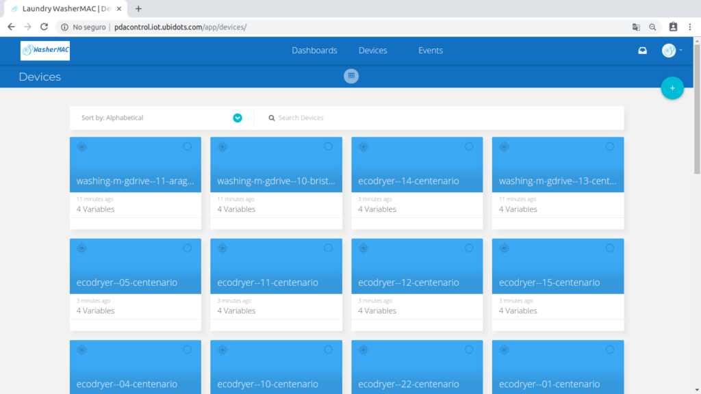Click chip icon on ecodryer--15-centenario card

505,248
